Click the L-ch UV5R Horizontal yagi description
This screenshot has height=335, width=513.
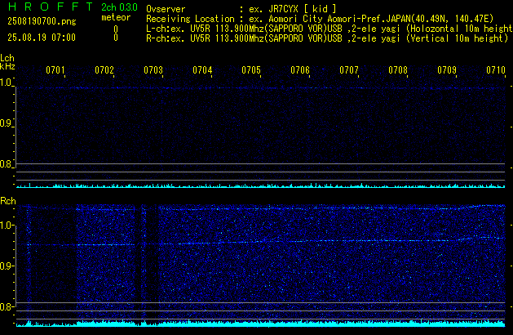point(329,29)
